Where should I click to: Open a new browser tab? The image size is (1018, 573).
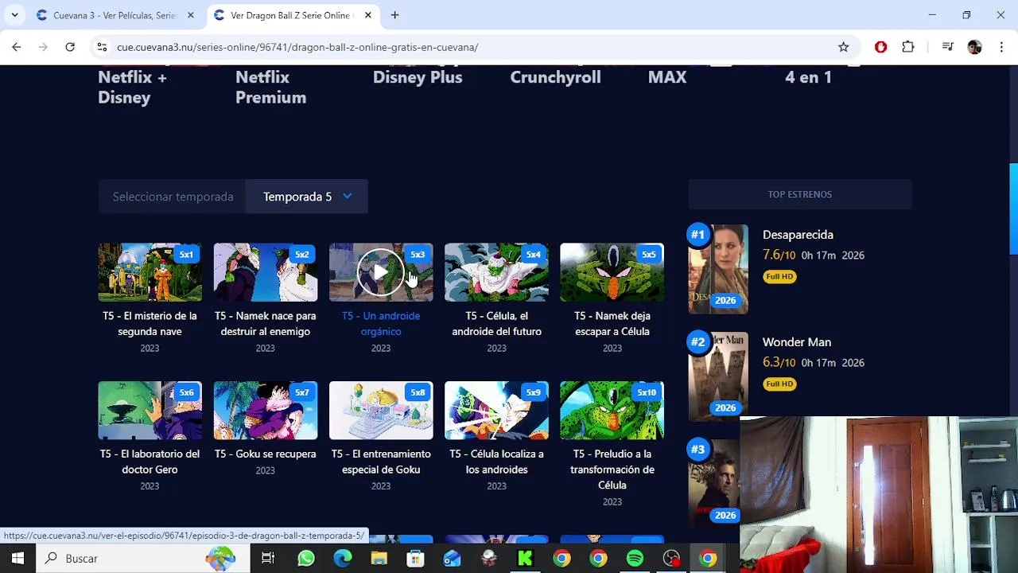(x=394, y=15)
